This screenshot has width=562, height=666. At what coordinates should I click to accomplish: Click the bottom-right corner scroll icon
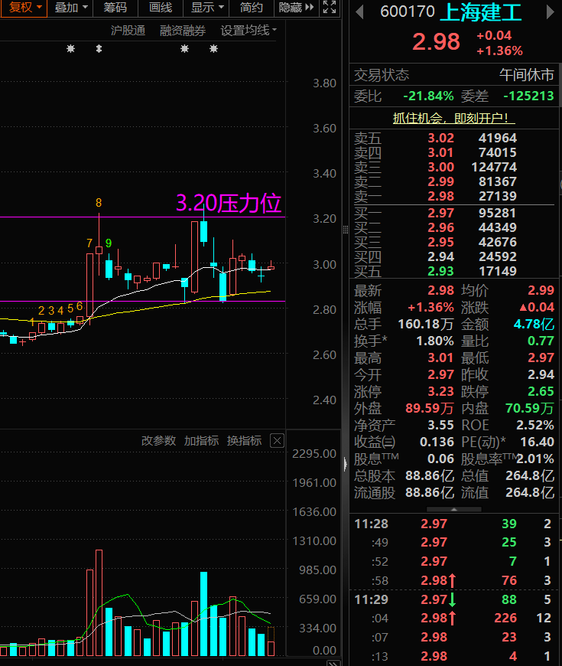pyautogui.click(x=334, y=663)
